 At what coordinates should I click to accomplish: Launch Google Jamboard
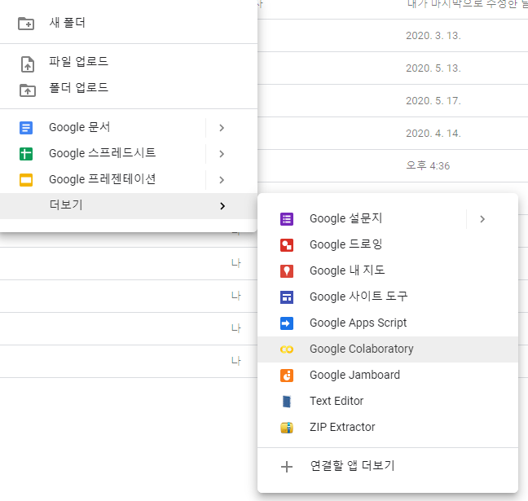[x=388, y=375]
